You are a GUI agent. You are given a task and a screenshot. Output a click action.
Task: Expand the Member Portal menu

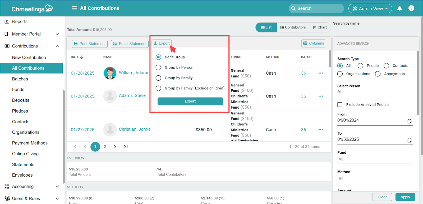[x=57, y=34]
